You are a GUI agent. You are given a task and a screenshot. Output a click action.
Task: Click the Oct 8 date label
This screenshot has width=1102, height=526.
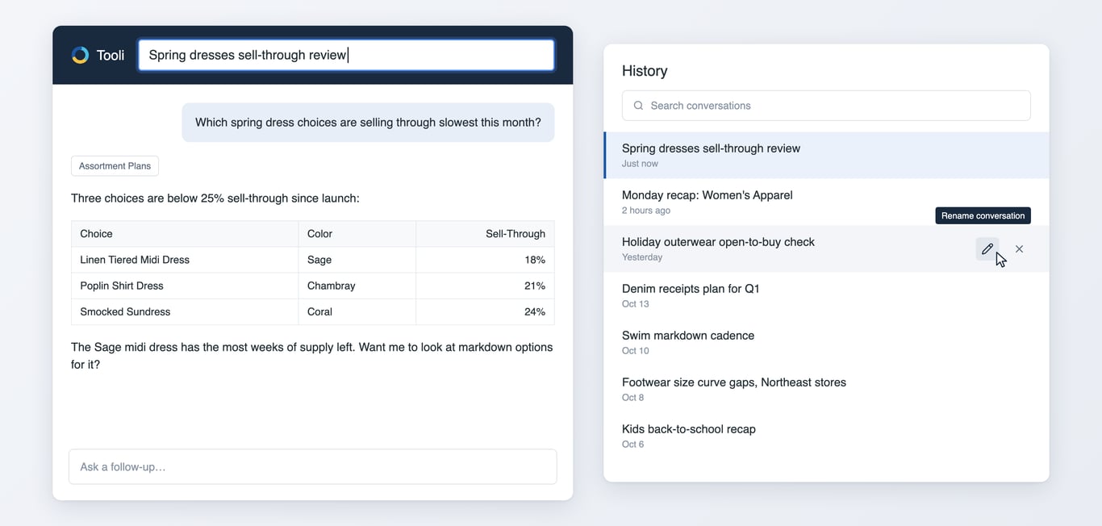tap(633, 398)
